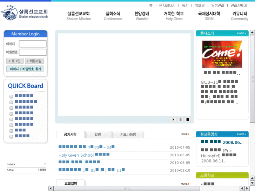Click the 회원가입 button
This screenshot has width=255, height=191.
click(x=34, y=61)
